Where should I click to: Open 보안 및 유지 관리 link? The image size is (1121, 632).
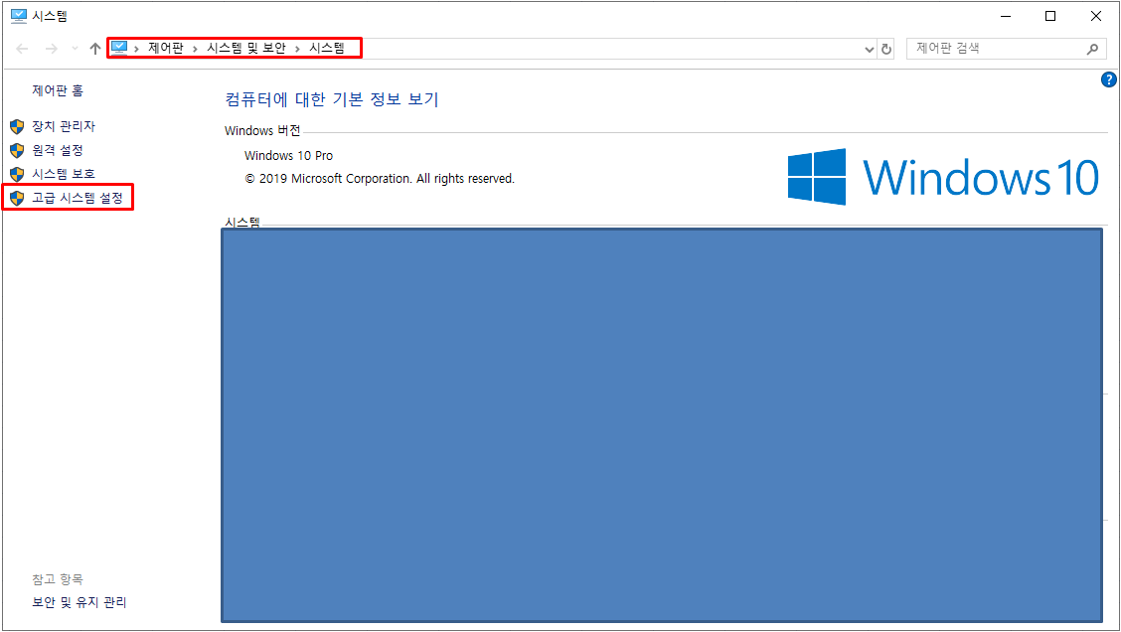click(x=80, y=603)
